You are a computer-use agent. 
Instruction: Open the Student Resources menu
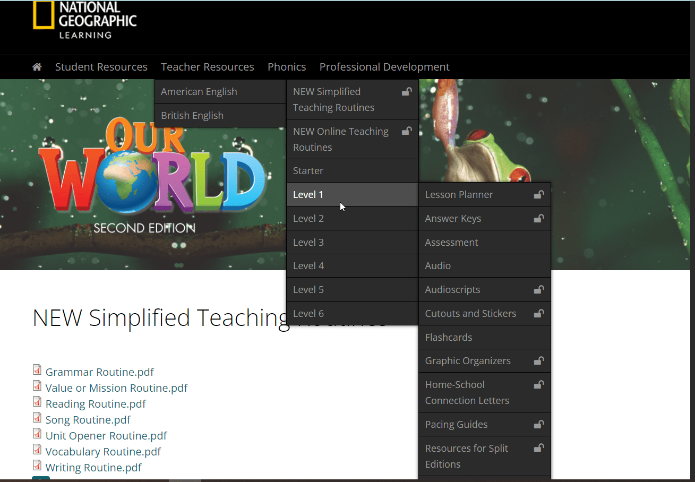click(x=101, y=67)
